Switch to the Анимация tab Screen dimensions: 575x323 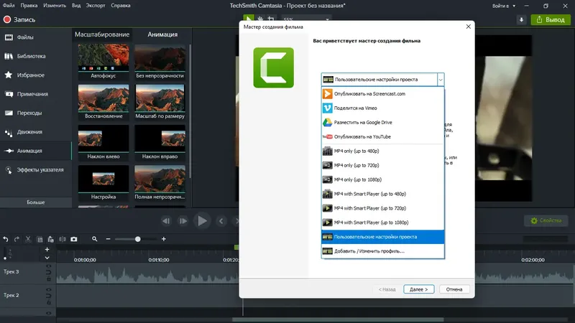pyautogui.click(x=162, y=34)
